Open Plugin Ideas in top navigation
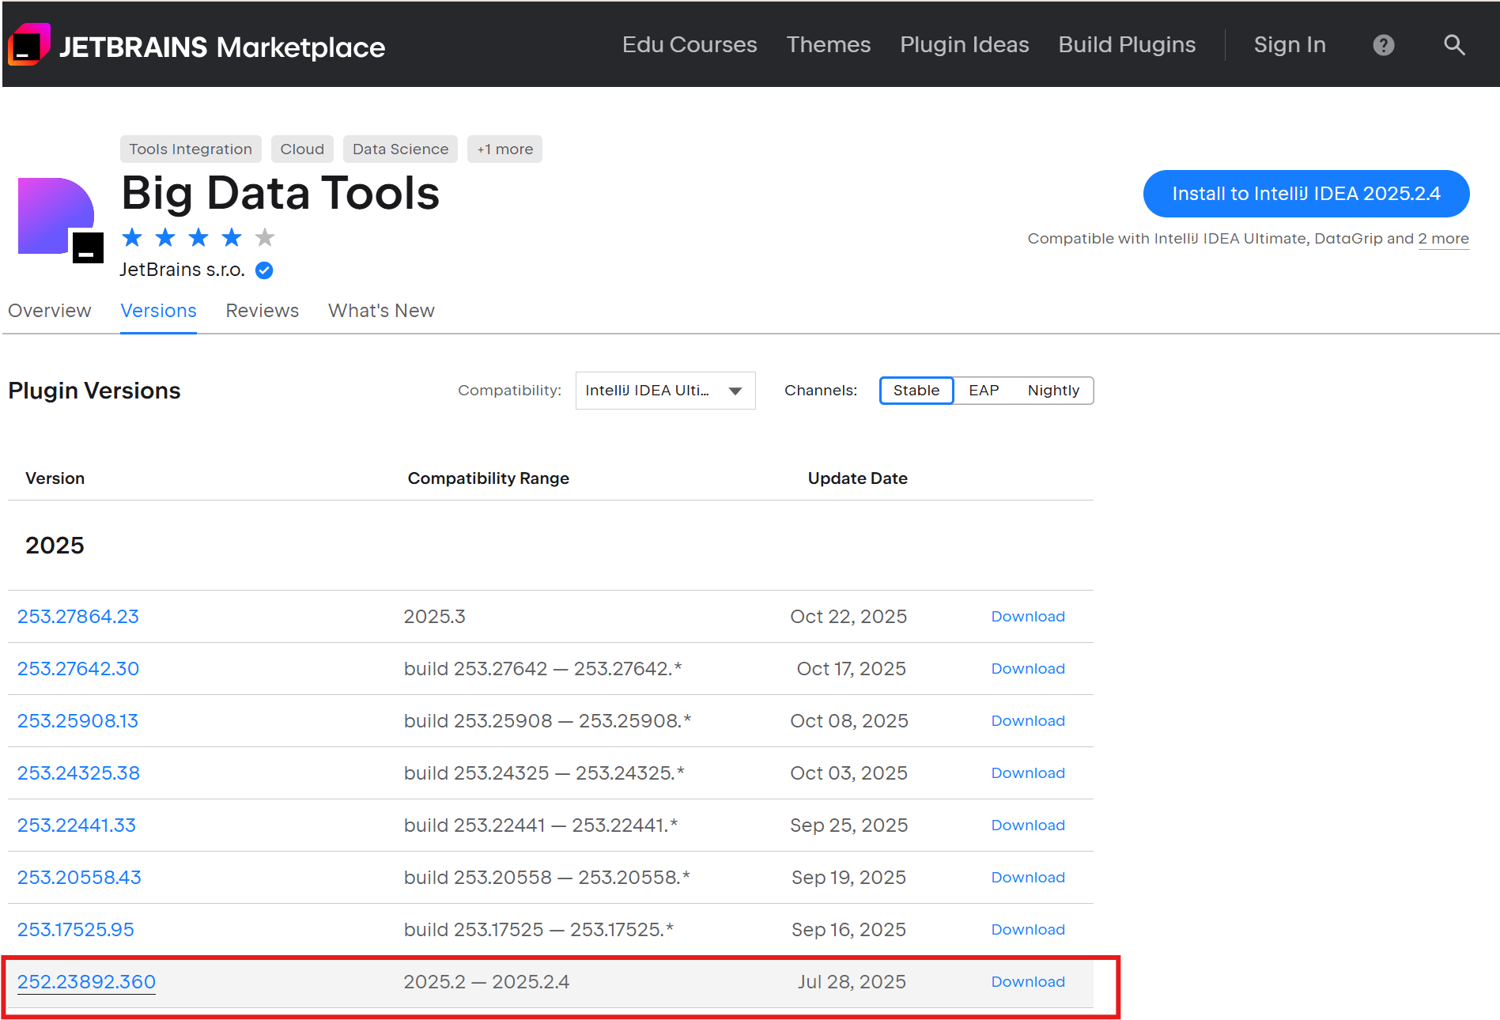Screen dimensions: 1500x1020 [x=964, y=45]
